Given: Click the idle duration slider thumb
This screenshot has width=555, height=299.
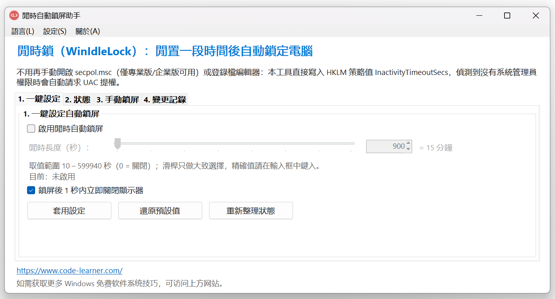Looking at the screenshot, I should (x=117, y=144).
